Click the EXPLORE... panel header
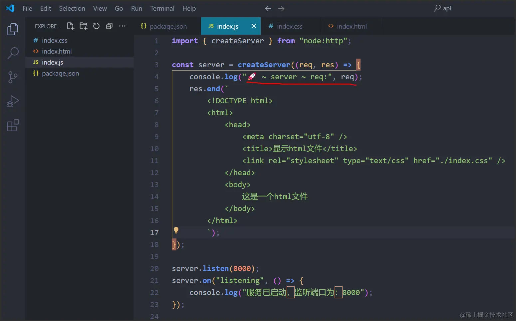The width and height of the screenshot is (516, 321). coord(48,26)
